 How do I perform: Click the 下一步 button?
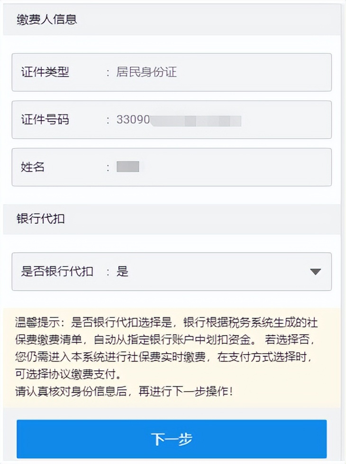(x=173, y=439)
